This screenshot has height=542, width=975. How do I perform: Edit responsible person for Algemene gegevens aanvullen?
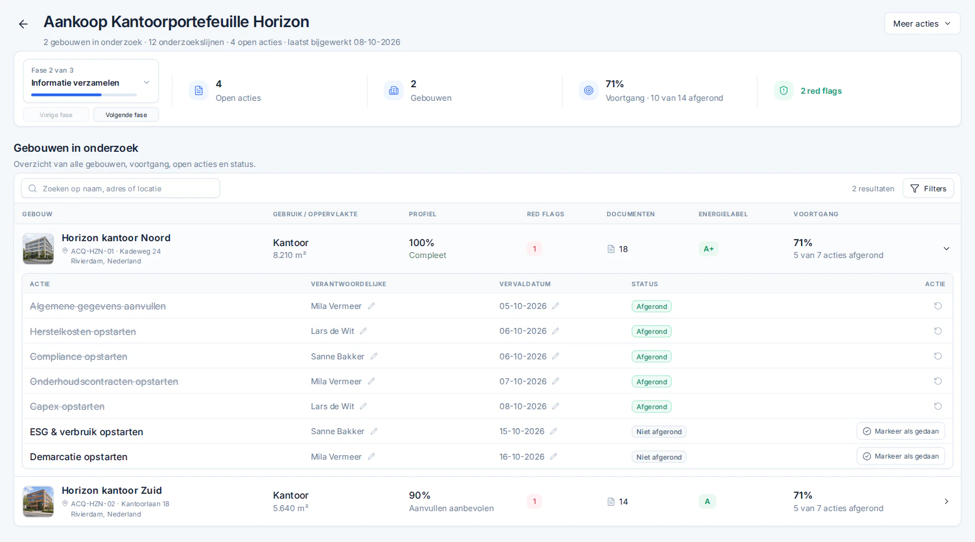tap(372, 306)
